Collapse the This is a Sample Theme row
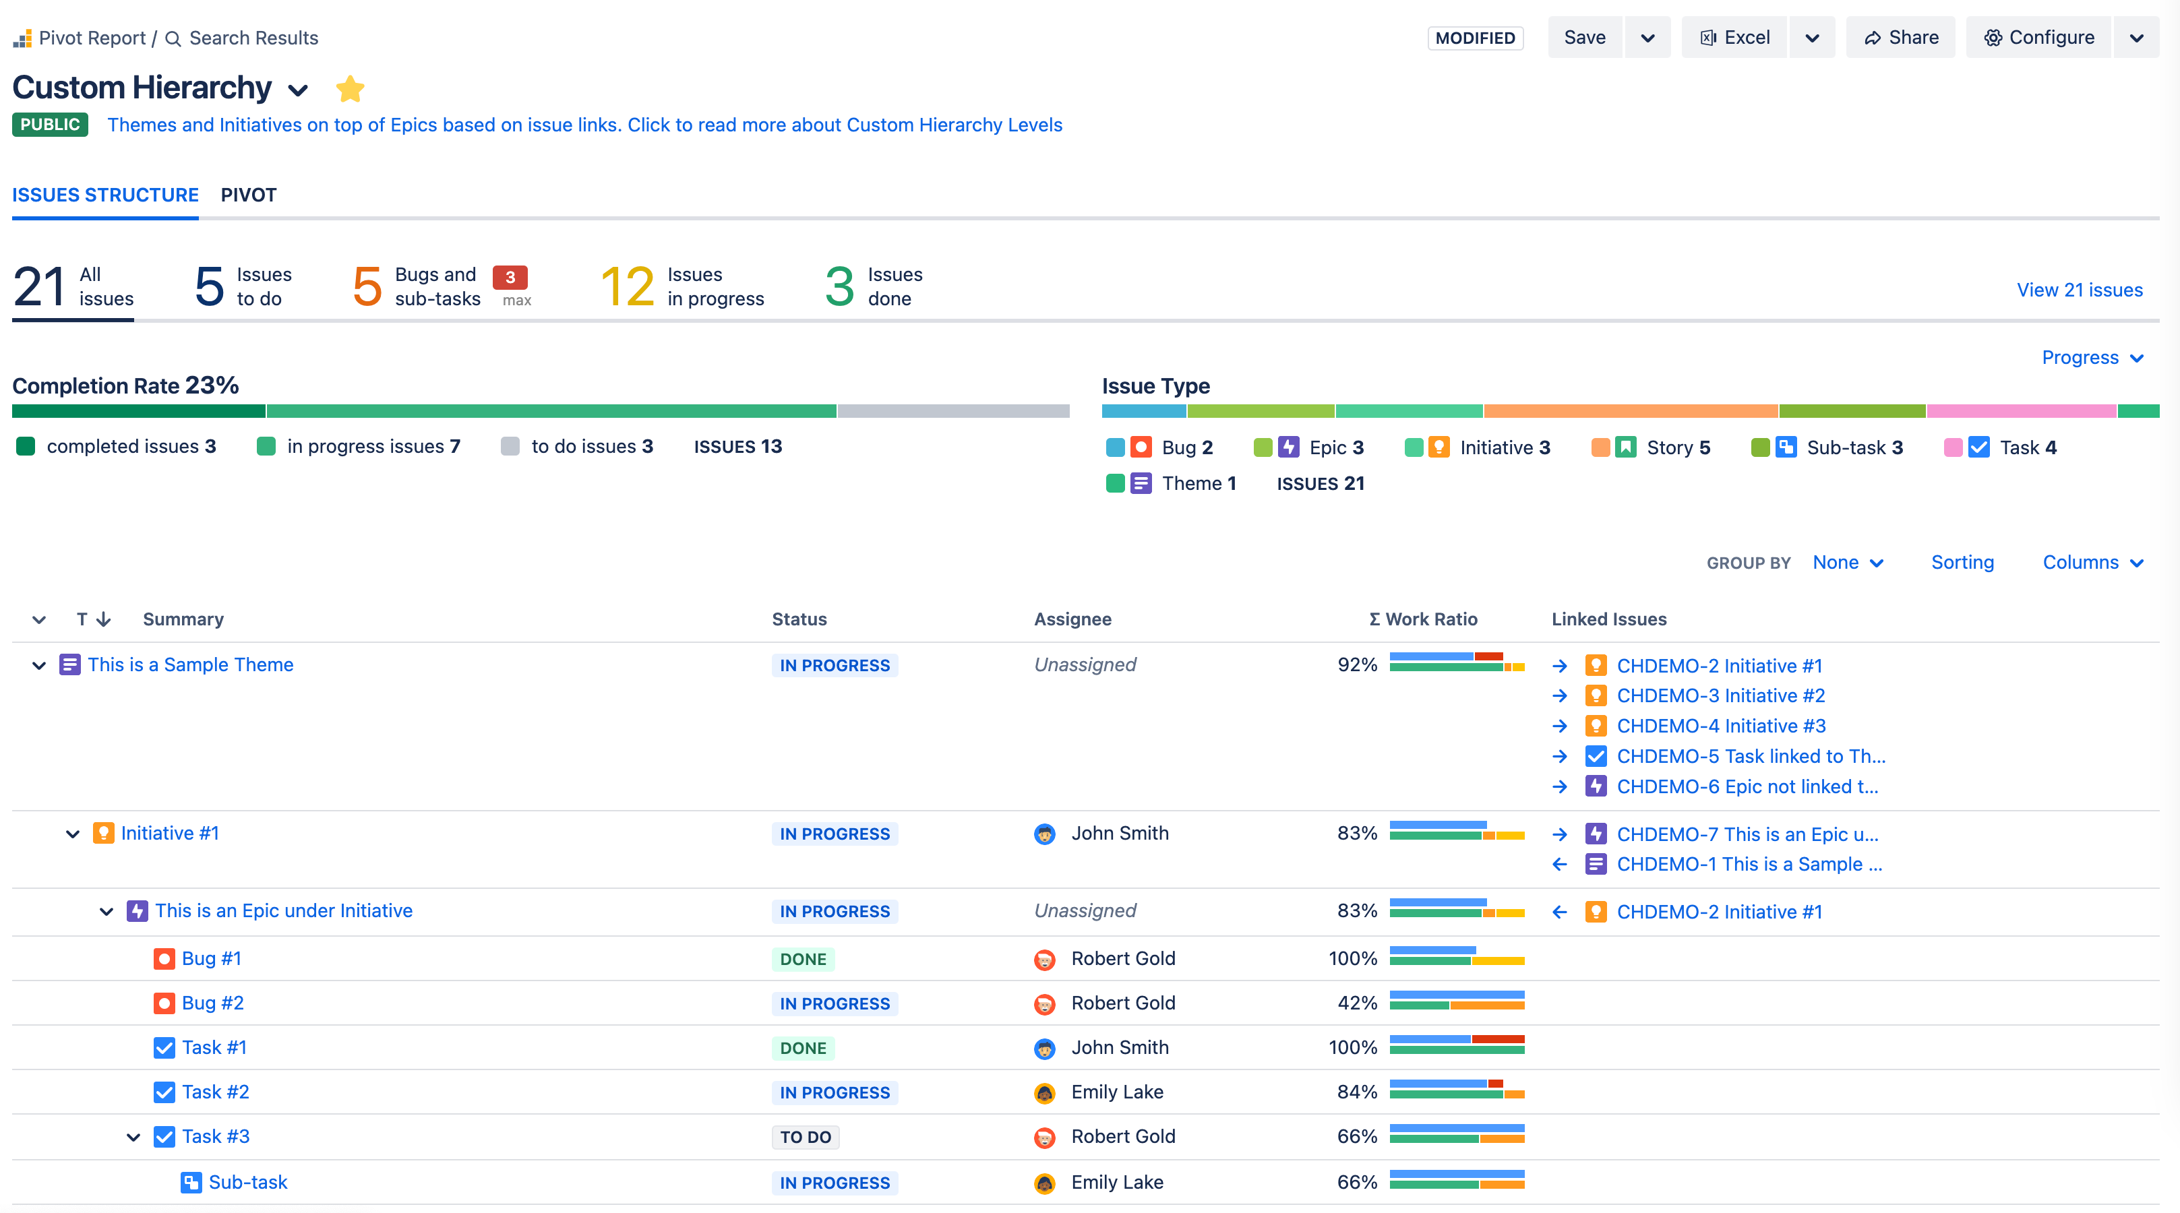 pos(38,665)
